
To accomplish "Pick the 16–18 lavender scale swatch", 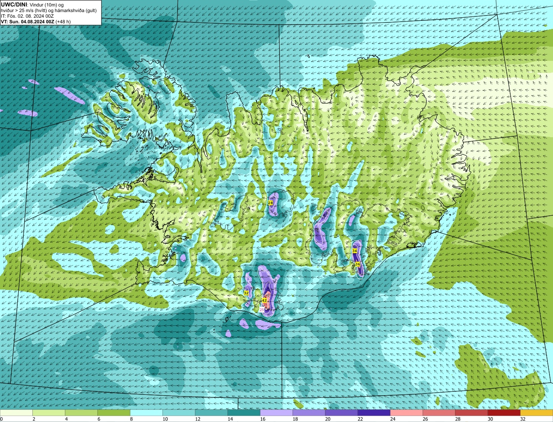I will [276, 413].
